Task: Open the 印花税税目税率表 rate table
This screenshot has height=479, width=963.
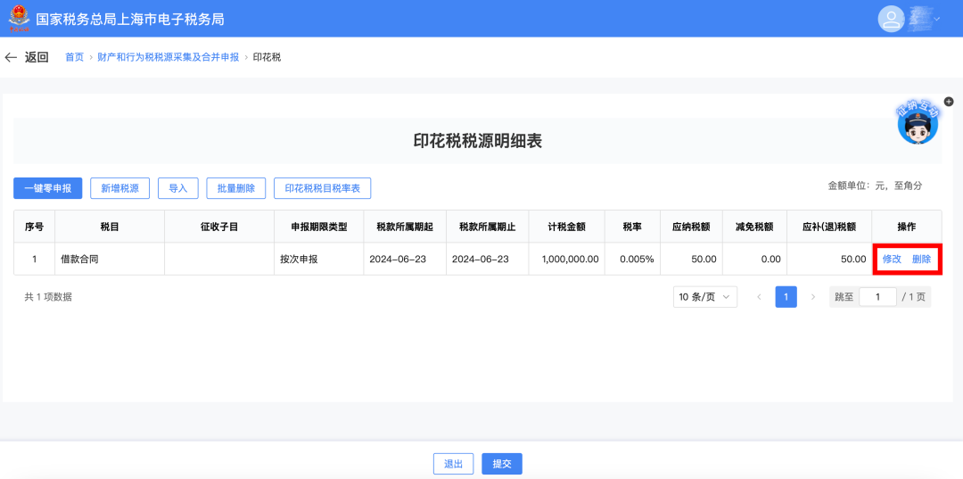Action: tap(322, 188)
